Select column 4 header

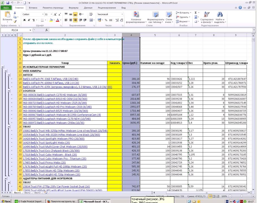(131, 35)
